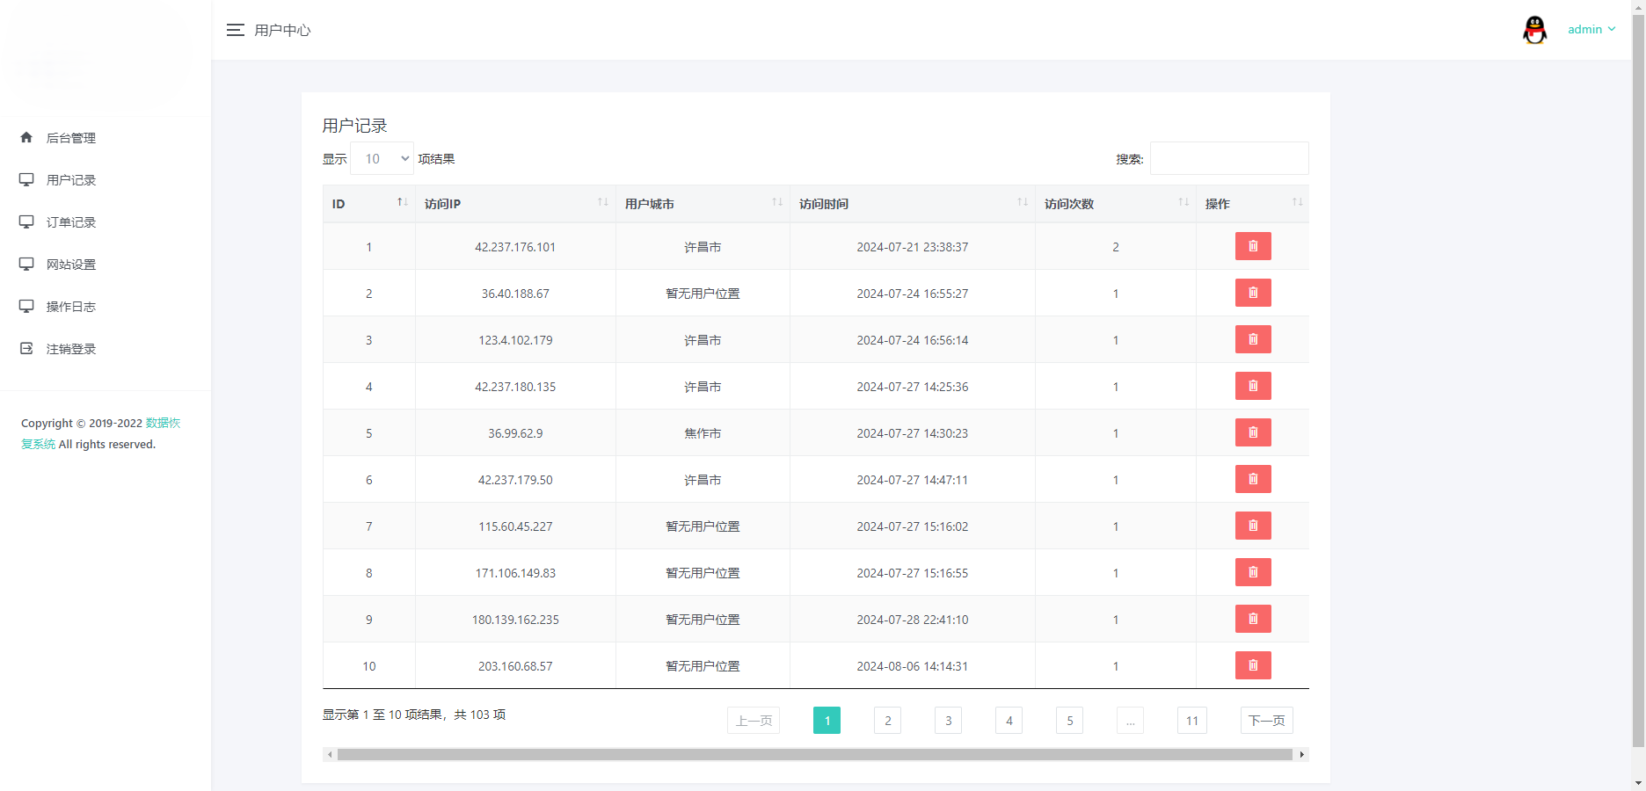This screenshot has height=791, width=1646.
Task: Click the 焦作市 city cell
Action: [x=703, y=433]
